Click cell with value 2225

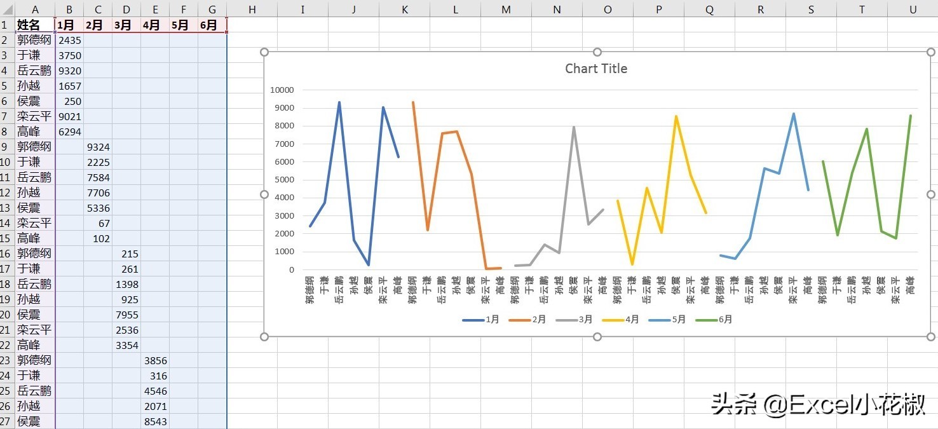[98, 162]
